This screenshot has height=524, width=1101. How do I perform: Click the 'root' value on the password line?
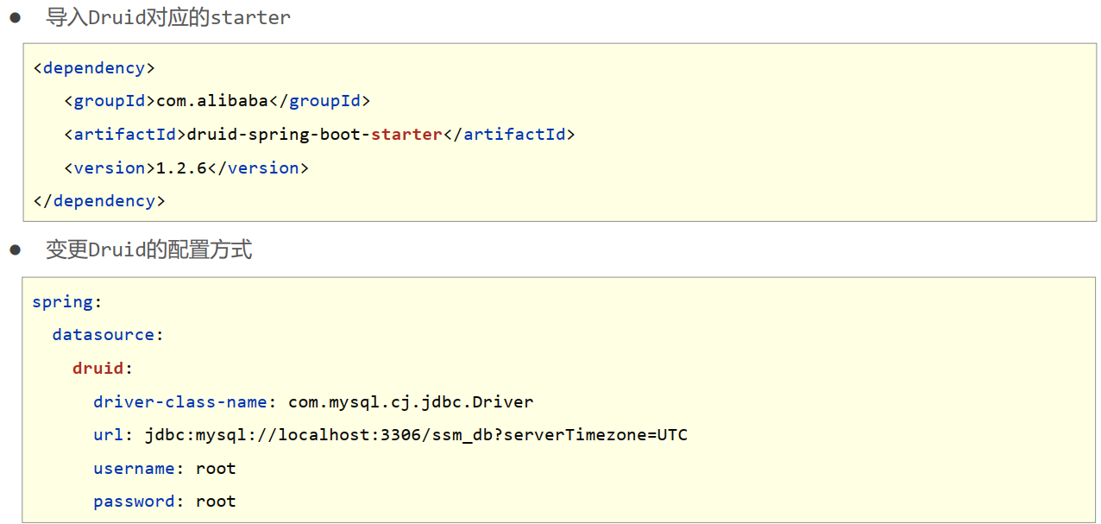click(x=216, y=502)
